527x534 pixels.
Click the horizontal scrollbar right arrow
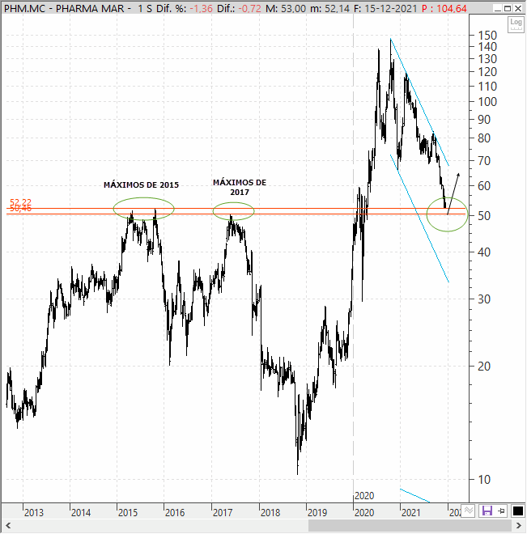click(518, 525)
